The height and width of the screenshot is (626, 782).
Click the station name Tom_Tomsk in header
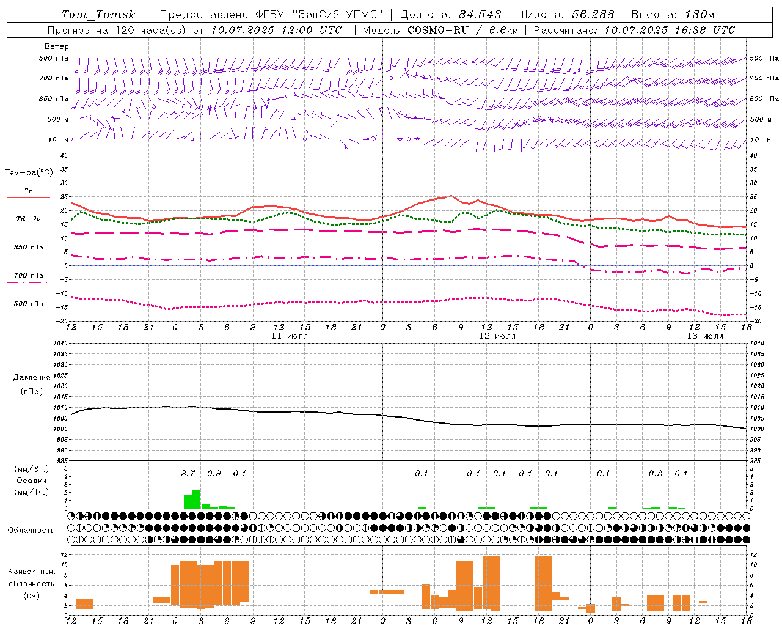tap(98, 15)
